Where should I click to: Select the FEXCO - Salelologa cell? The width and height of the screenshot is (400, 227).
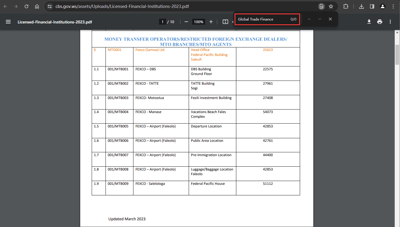point(161,188)
